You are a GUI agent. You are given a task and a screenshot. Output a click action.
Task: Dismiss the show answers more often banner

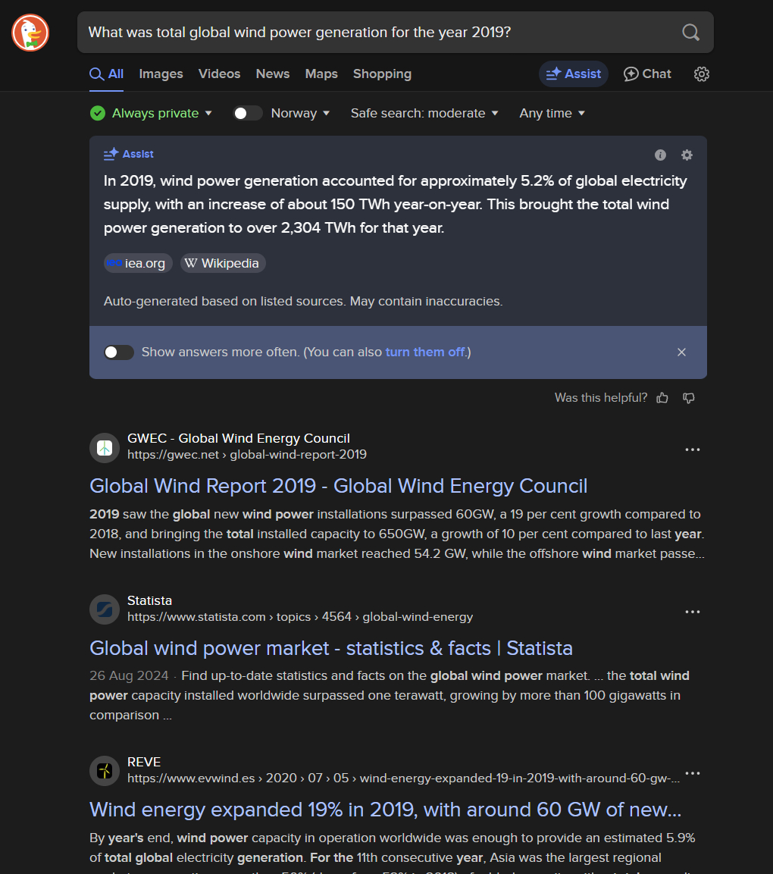(681, 352)
